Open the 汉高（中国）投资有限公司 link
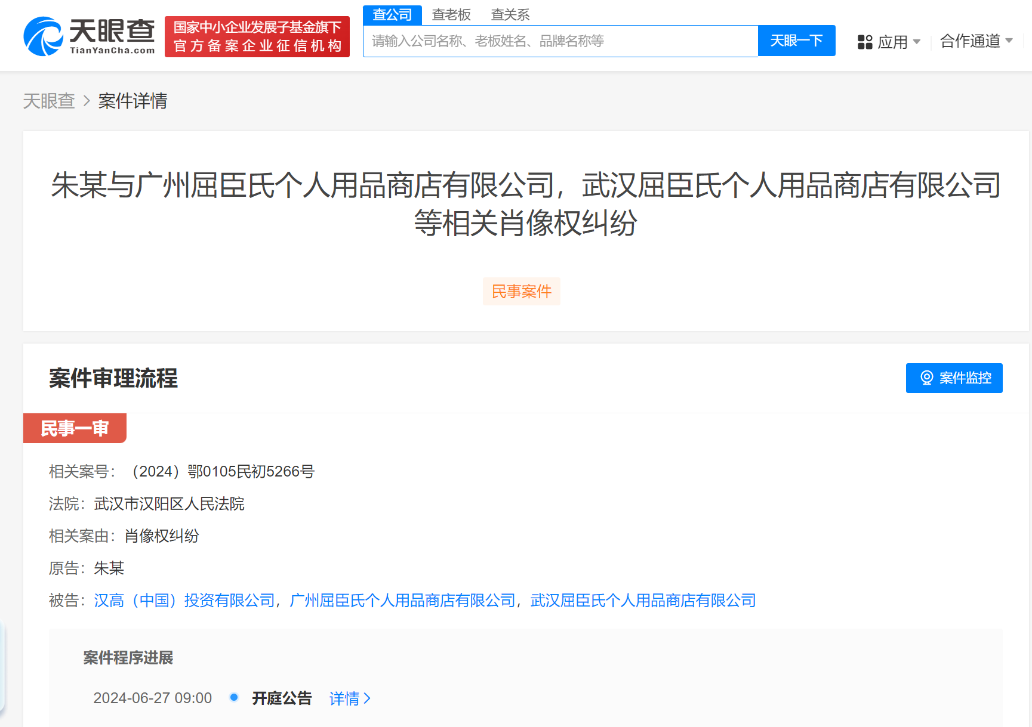Screen dimensions: 1032x727 click(183, 601)
